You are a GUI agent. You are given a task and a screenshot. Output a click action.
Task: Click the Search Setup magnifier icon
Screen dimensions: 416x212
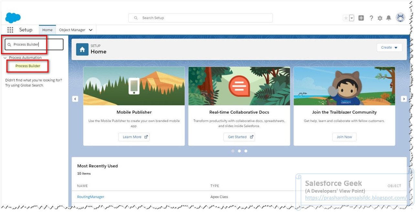coord(136,18)
